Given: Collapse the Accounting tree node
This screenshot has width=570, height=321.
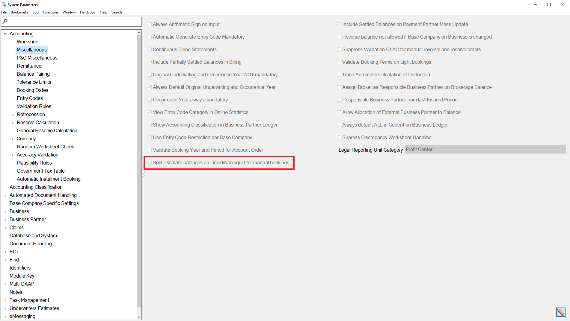Looking at the screenshot, I should click(5, 34).
